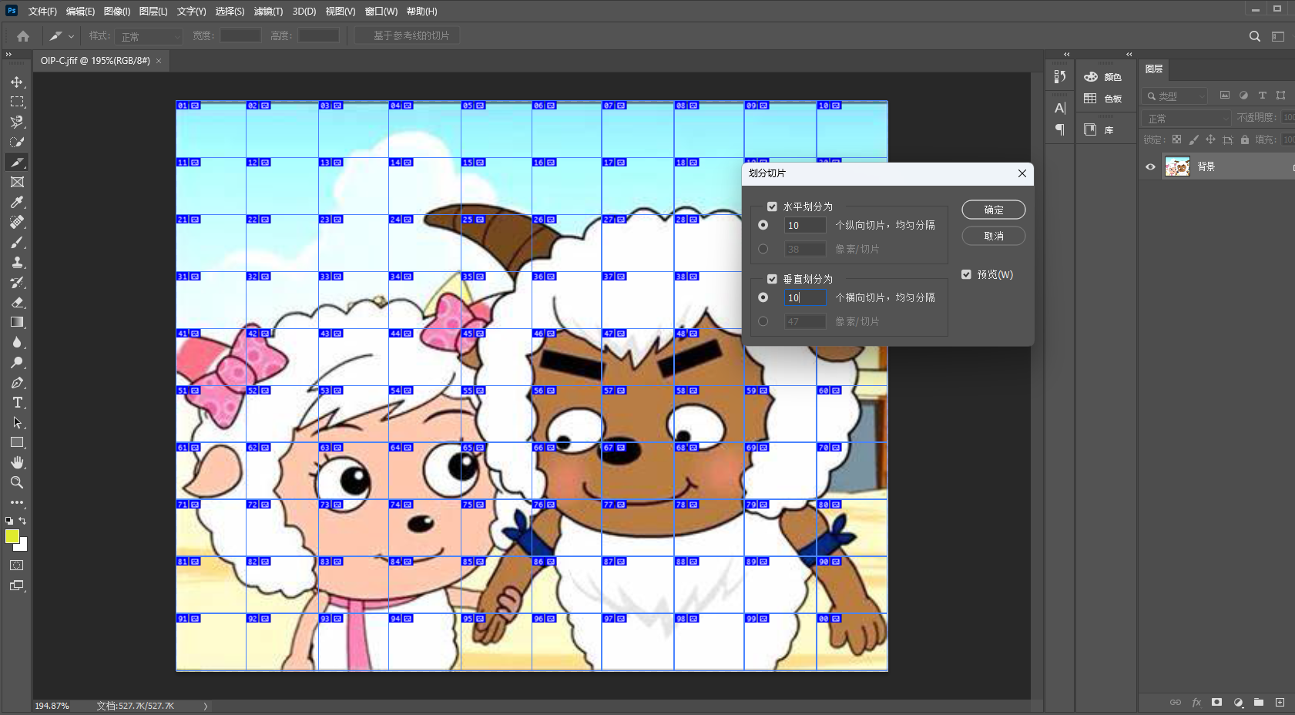Expand the left toolbar double-arrow
The image size is (1295, 715).
[8, 55]
